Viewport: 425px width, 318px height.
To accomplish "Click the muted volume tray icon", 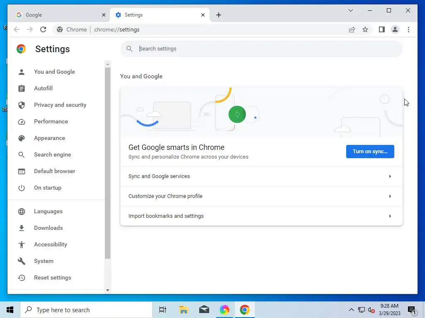I will tap(371, 310).
